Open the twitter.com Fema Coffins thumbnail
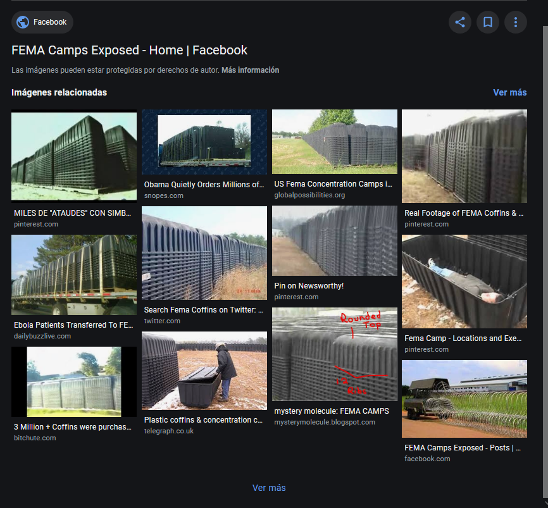The image size is (548, 508). pos(204,252)
